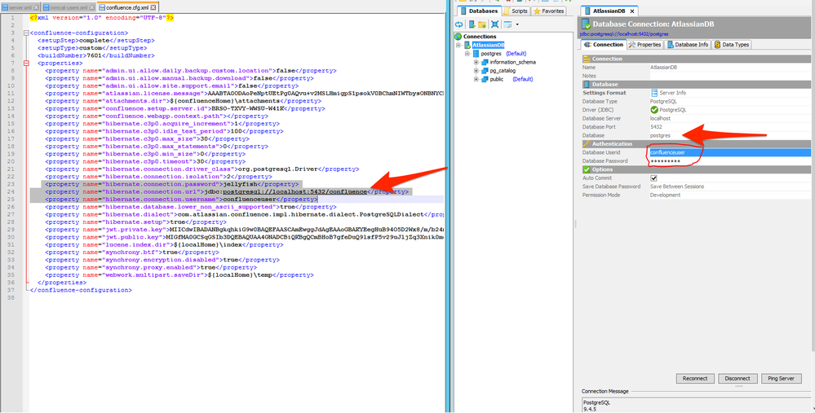This screenshot has height=413, width=815.
Task: Open the Databases tab
Action: coord(478,11)
